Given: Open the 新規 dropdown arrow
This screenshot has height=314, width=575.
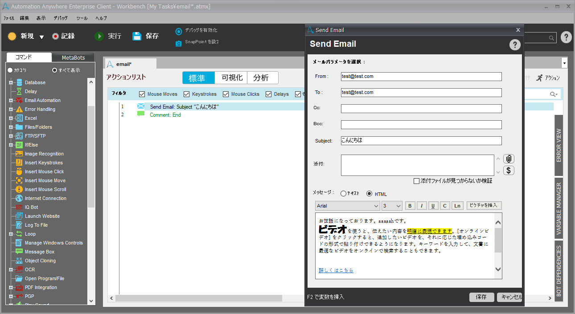Looking at the screenshot, I should pos(41,37).
